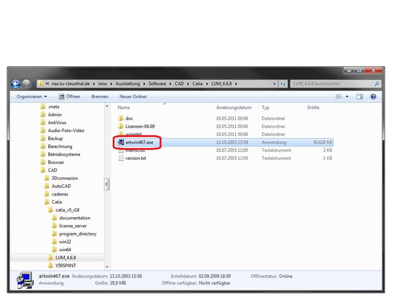Open the address bar history dropdown

[x=274, y=84]
